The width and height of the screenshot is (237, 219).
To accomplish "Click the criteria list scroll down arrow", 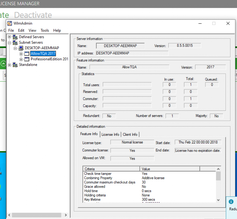I will (x=218, y=200).
